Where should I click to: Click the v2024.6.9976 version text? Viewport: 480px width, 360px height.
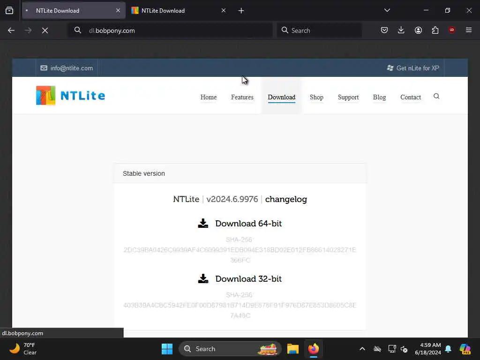pos(232,199)
